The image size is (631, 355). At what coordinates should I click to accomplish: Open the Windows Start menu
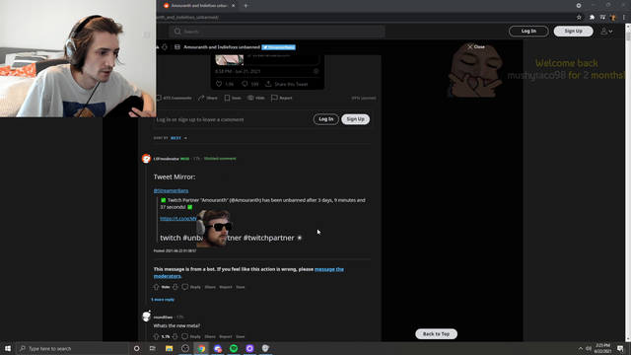[x=8, y=348]
